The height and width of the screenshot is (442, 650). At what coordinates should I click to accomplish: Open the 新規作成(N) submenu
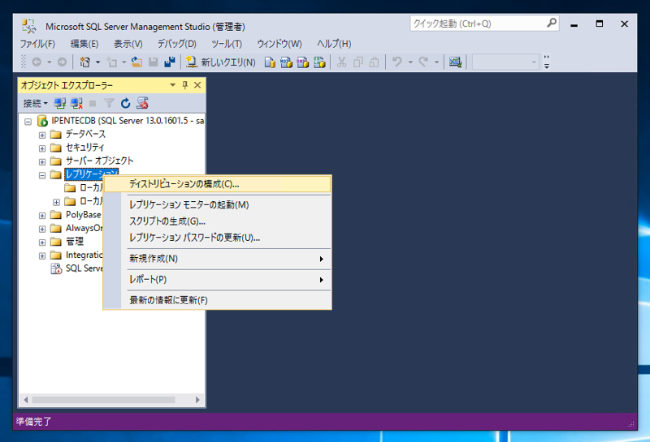(x=217, y=259)
